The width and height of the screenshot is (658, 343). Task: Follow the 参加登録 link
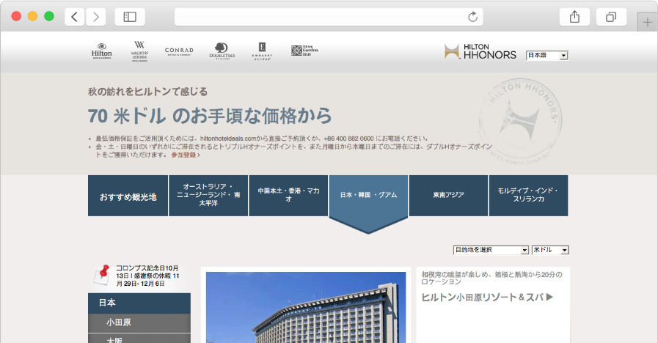[185, 155]
